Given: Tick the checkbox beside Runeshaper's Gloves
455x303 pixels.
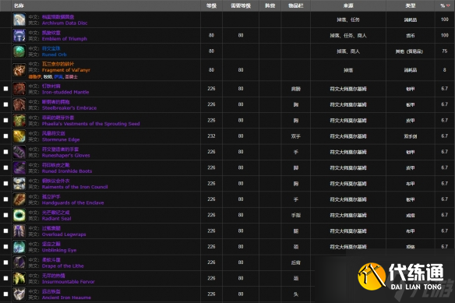Looking at the screenshot, I should point(5,152).
